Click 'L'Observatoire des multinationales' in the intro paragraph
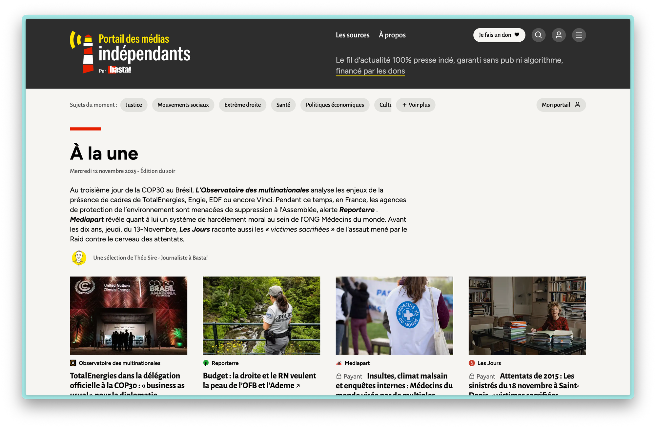Viewport: 656px width, 428px height. [x=252, y=190]
